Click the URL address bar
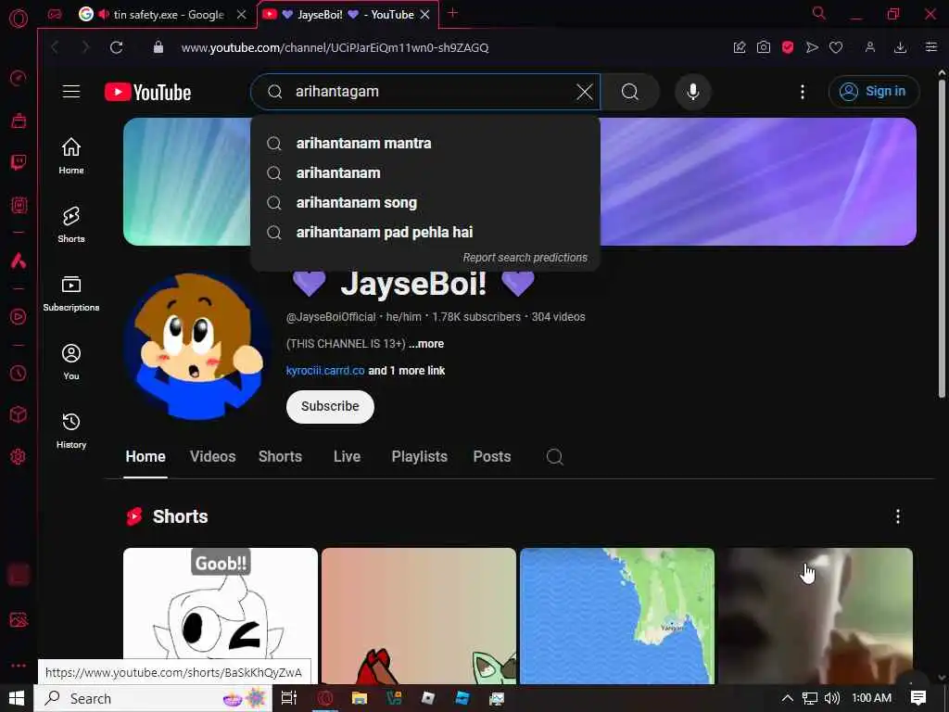Screen dimensions: 949x712 point(335,48)
